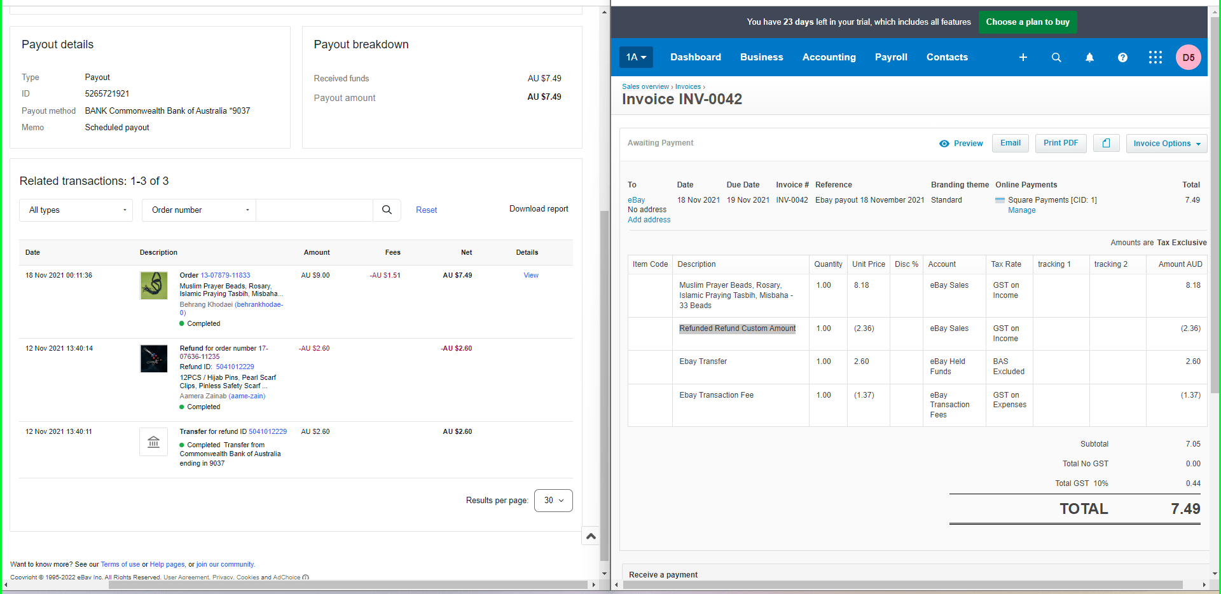The height and width of the screenshot is (594, 1221).
Task: Click the Download report link
Action: click(539, 209)
